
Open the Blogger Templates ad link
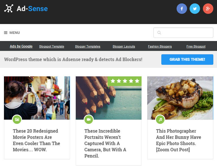88,46
